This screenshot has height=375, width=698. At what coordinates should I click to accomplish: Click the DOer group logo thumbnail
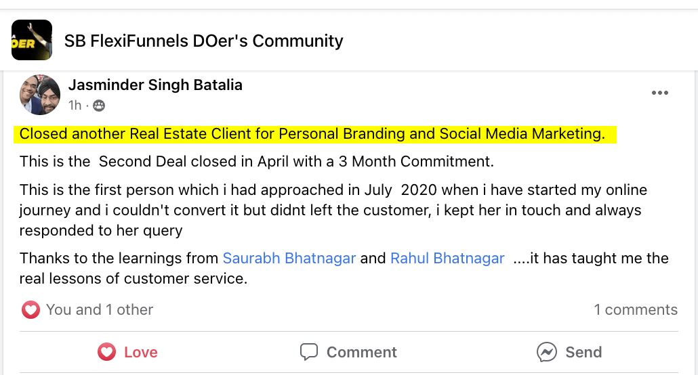coord(31,40)
